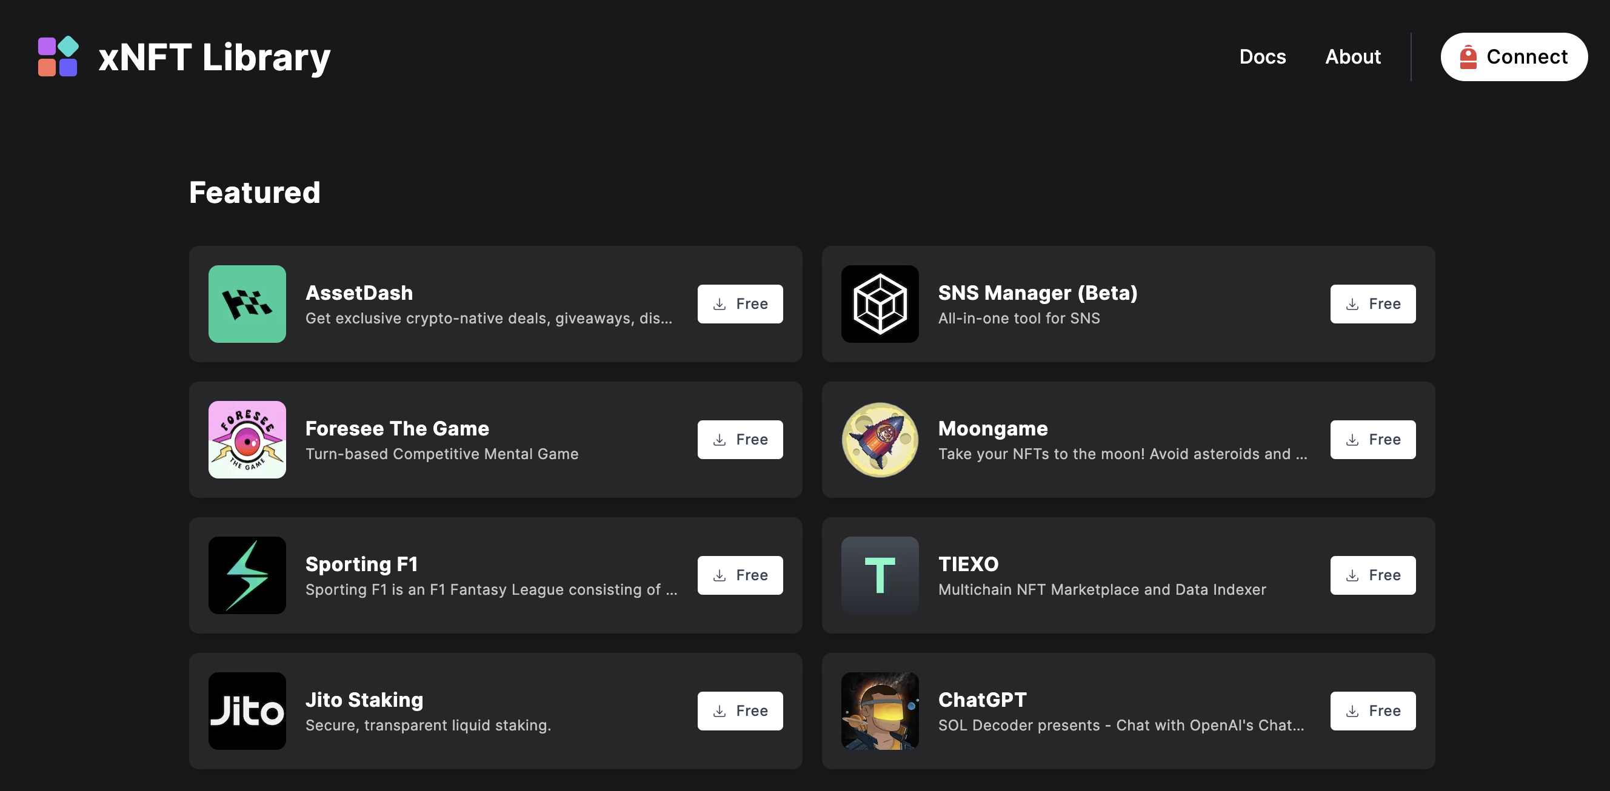
Task: Download SNS Manager (Beta) for free
Action: 1372,304
